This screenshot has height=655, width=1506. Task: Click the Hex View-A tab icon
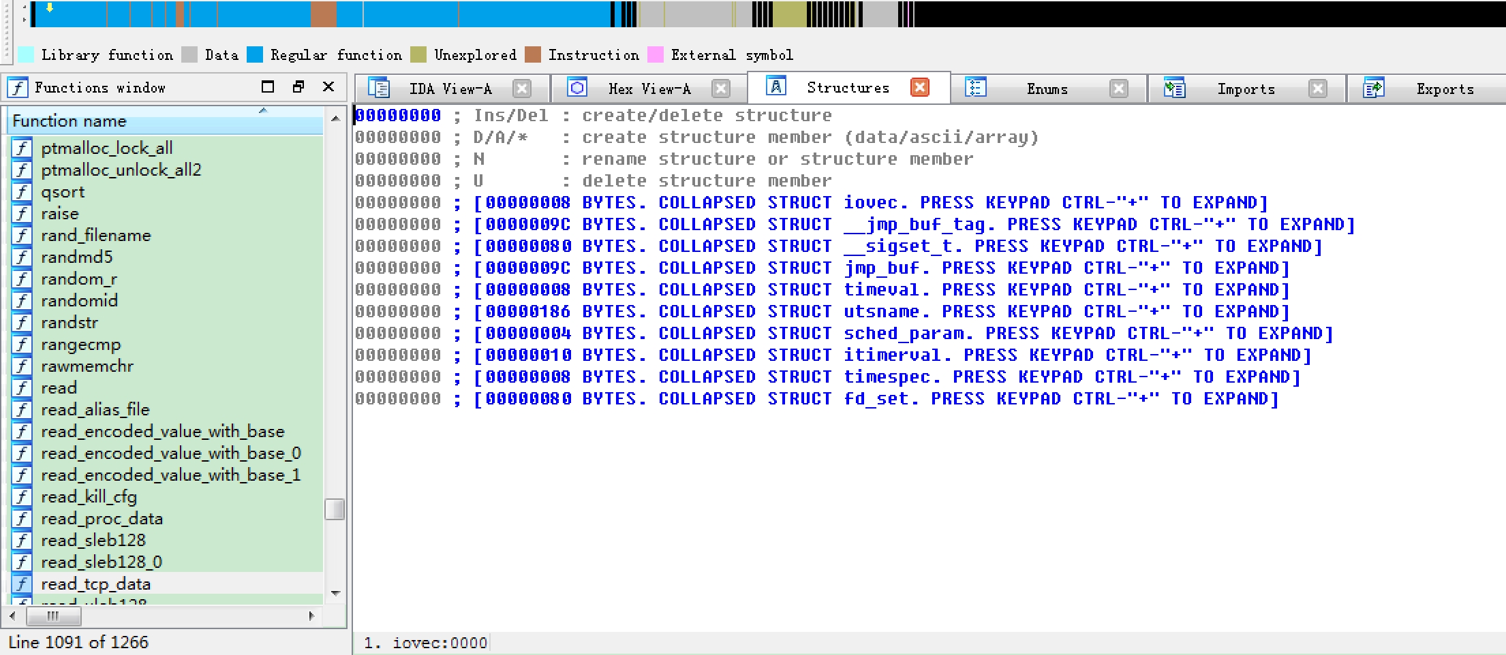577,88
